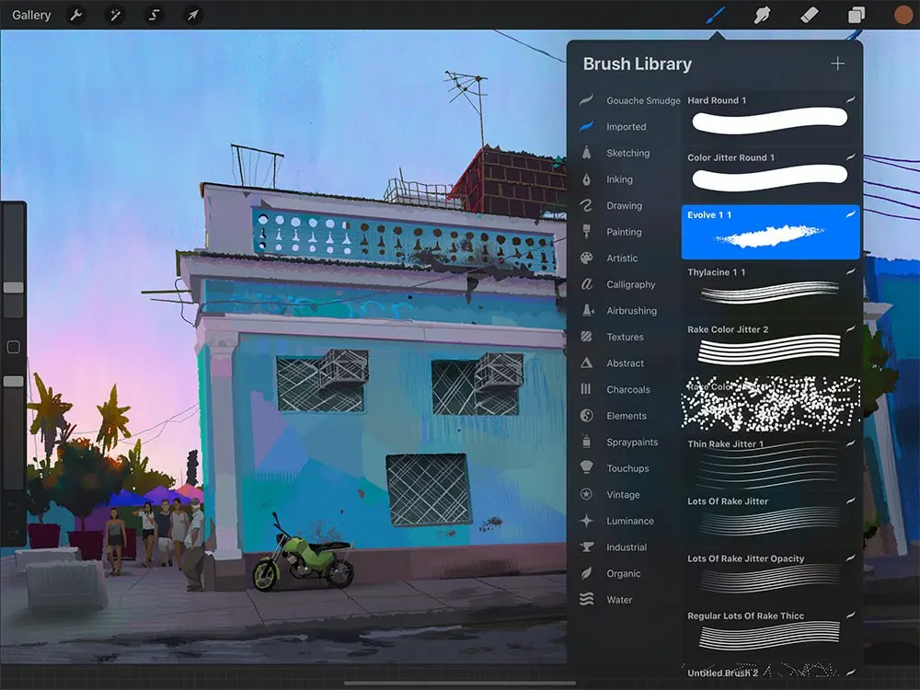This screenshot has height=690, width=920.
Task: Select the Regular Lots Of Rake Thicc brush
Action: (770, 633)
